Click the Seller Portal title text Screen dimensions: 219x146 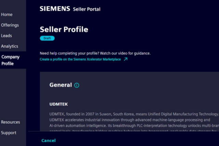(87, 9)
